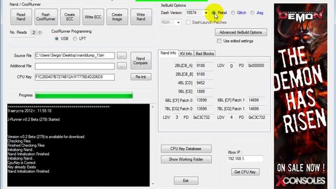The width and height of the screenshot is (336, 189).
Task: Click the Flash CoolRunner button
Action: coord(46,17)
